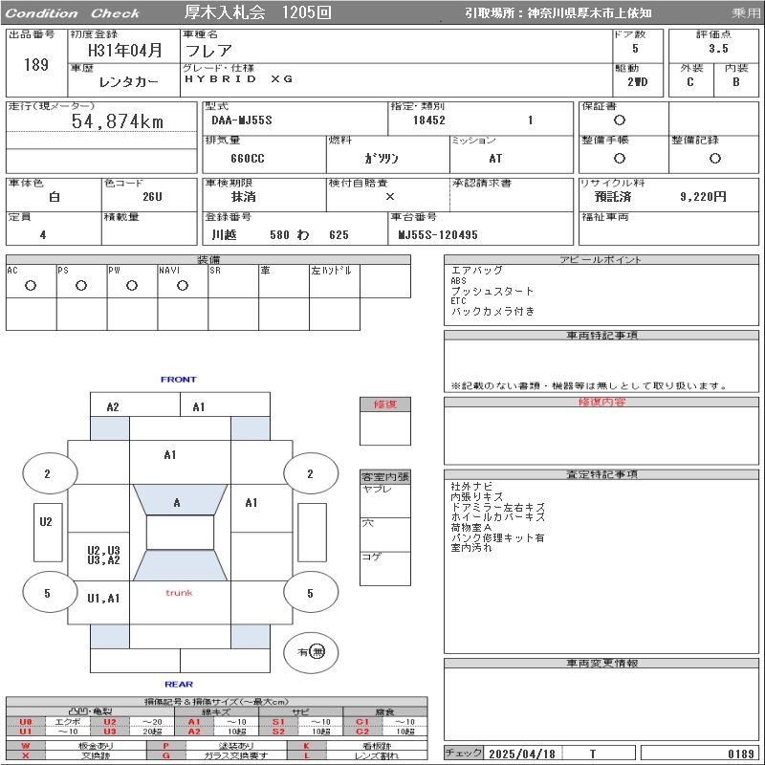Select the A2 front bumper damage mark

[113, 406]
